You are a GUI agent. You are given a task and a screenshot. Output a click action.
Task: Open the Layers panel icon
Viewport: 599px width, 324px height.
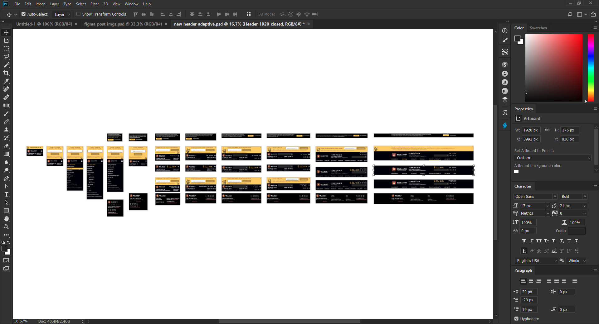pos(505,100)
